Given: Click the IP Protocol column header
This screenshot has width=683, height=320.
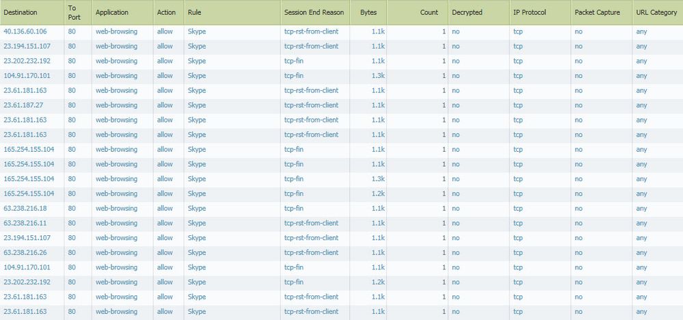Looking at the screenshot, I should point(529,12).
